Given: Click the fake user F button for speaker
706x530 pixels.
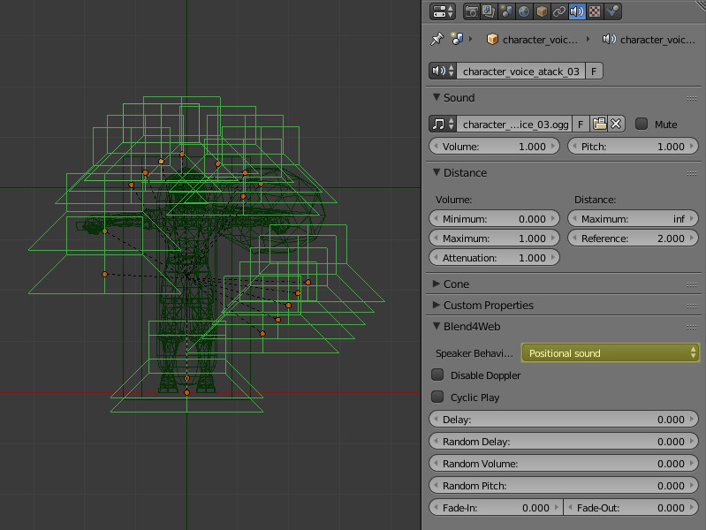Looking at the screenshot, I should pos(594,72).
